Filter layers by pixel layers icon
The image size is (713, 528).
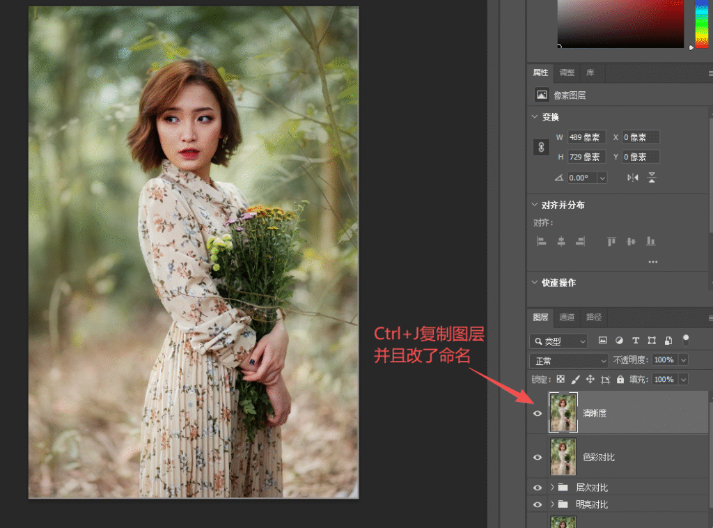click(602, 340)
